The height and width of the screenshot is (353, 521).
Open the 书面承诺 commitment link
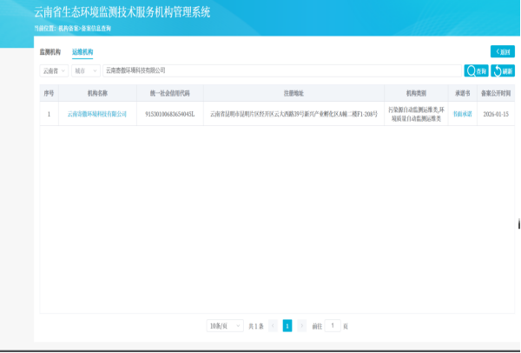[x=463, y=114]
